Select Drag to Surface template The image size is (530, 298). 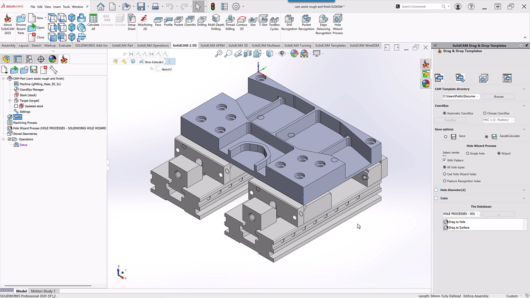point(459,228)
